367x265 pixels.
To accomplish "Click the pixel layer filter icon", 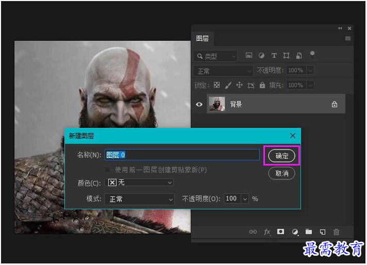I will 249,56.
